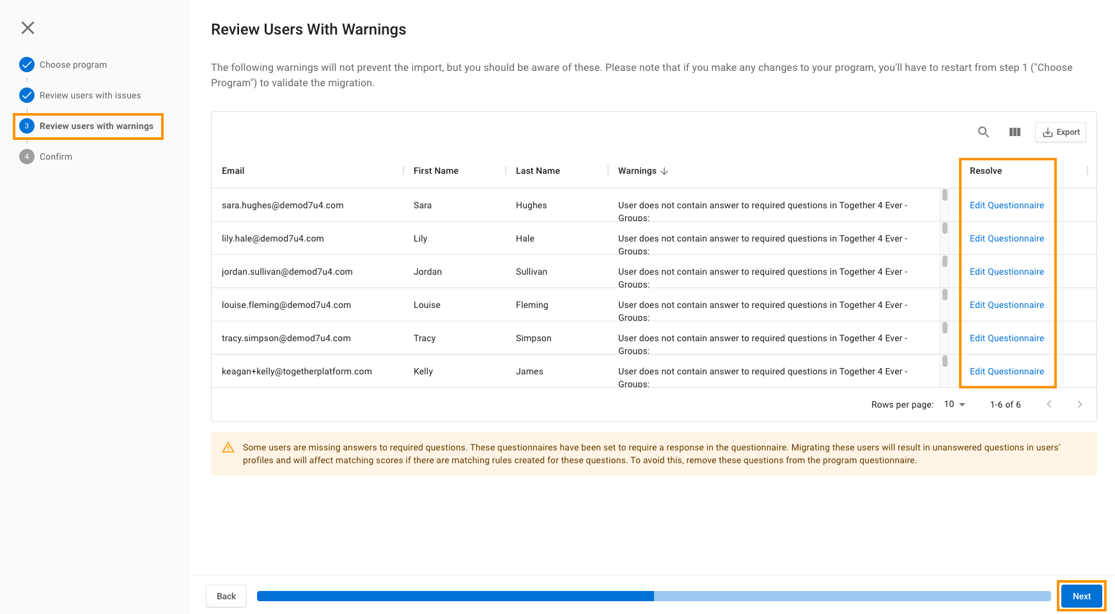Open Edit Questionnaire for Sara Hughes
Image resolution: width=1115 pixels, height=614 pixels.
point(1006,205)
